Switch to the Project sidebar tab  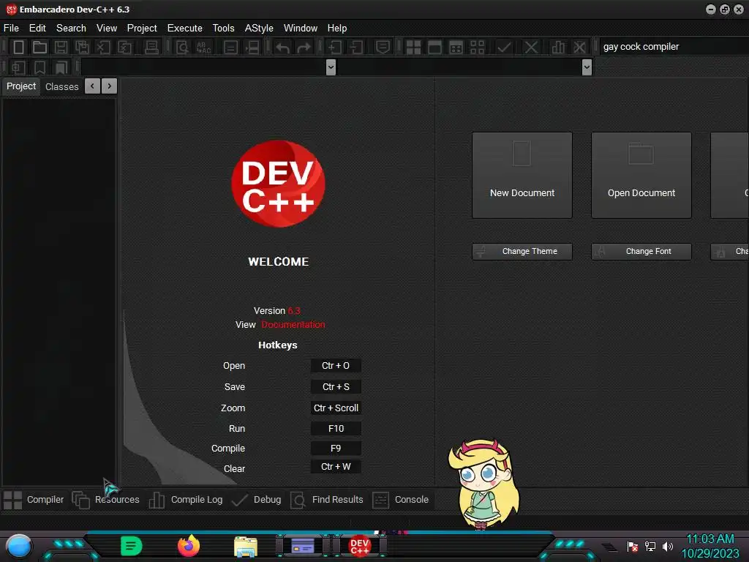(x=21, y=86)
